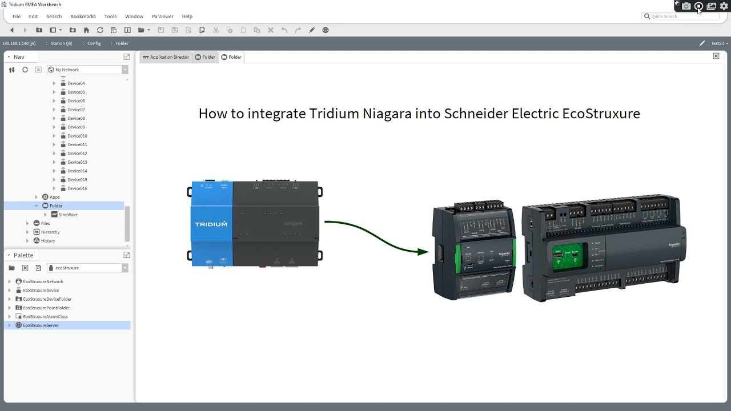The height and width of the screenshot is (411, 731).
Task: Click the Home icon in toolbar
Action: (x=86, y=30)
